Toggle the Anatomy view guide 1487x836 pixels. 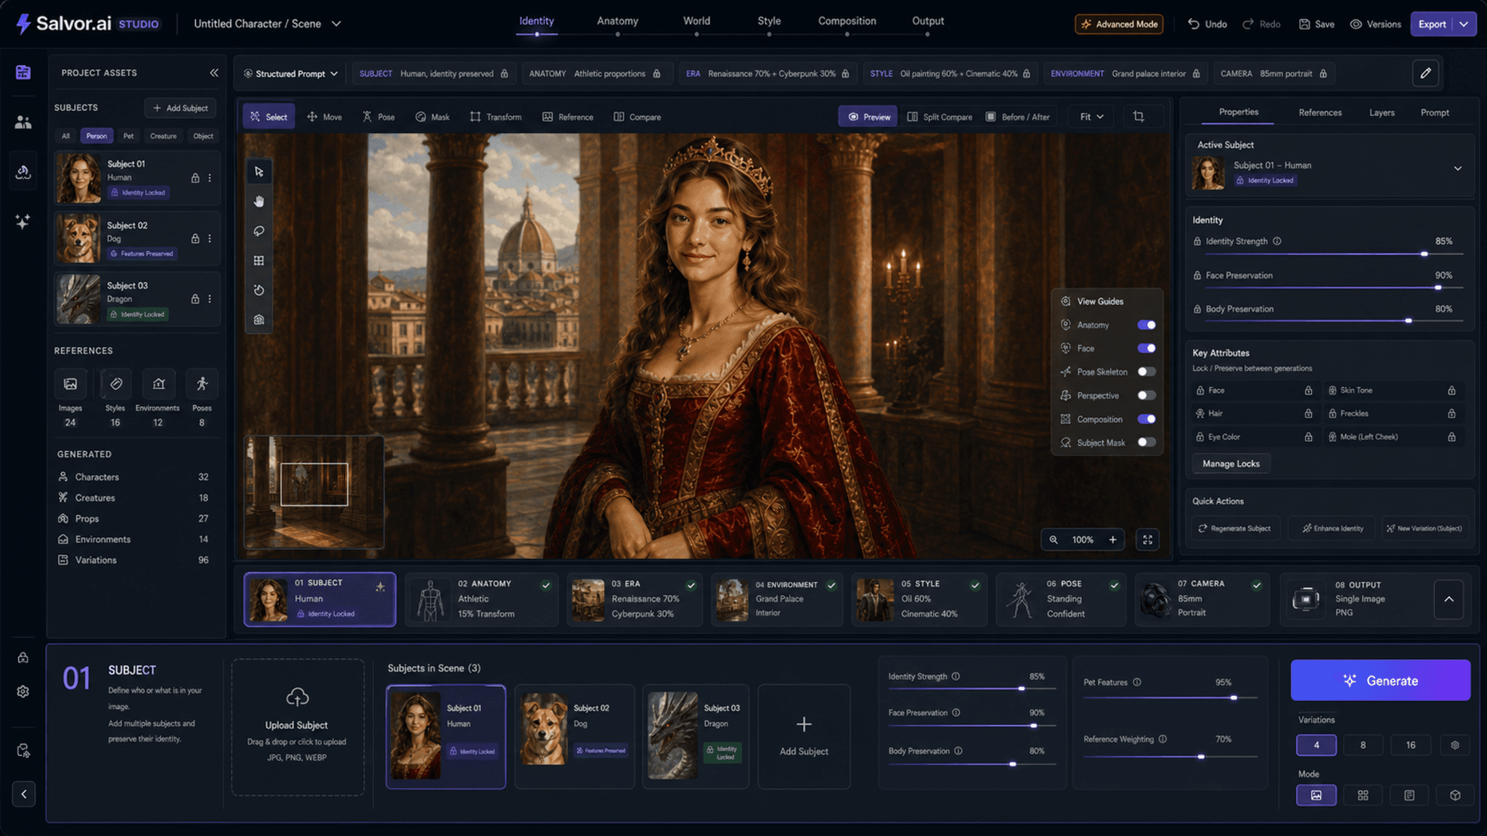(1146, 325)
